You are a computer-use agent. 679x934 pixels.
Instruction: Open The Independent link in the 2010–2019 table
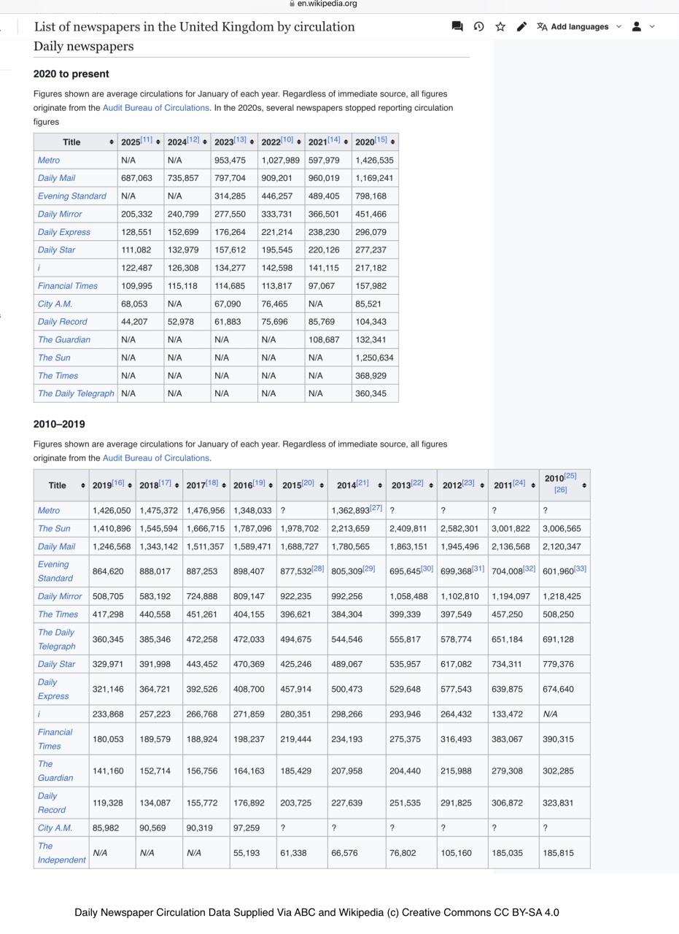click(61, 853)
